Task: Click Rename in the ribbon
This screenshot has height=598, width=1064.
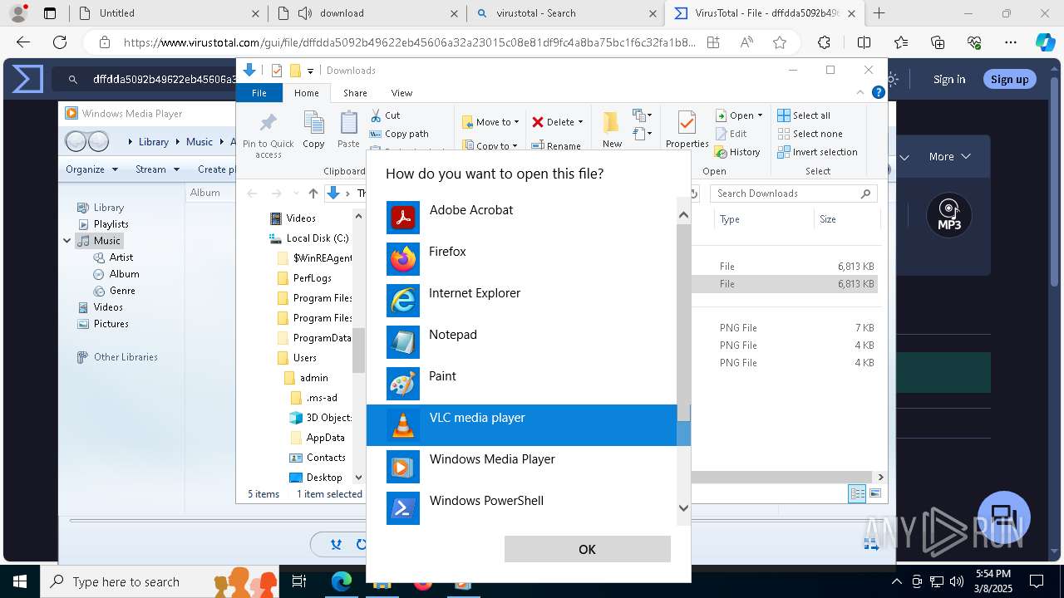Action: [x=556, y=146]
